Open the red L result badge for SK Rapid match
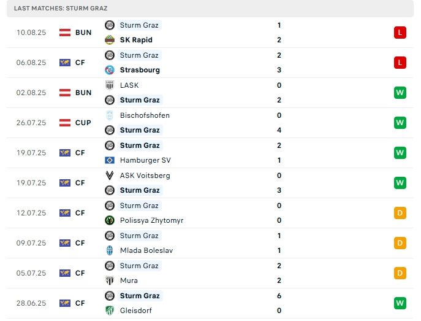 point(400,33)
